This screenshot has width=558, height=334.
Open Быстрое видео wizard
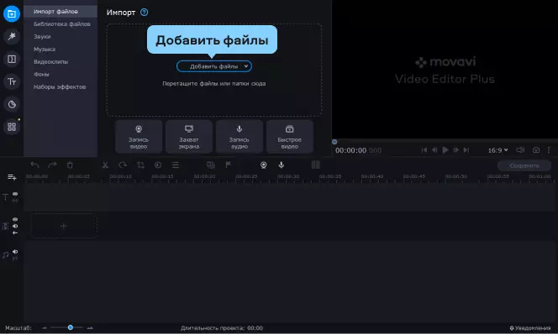pyautogui.click(x=290, y=137)
